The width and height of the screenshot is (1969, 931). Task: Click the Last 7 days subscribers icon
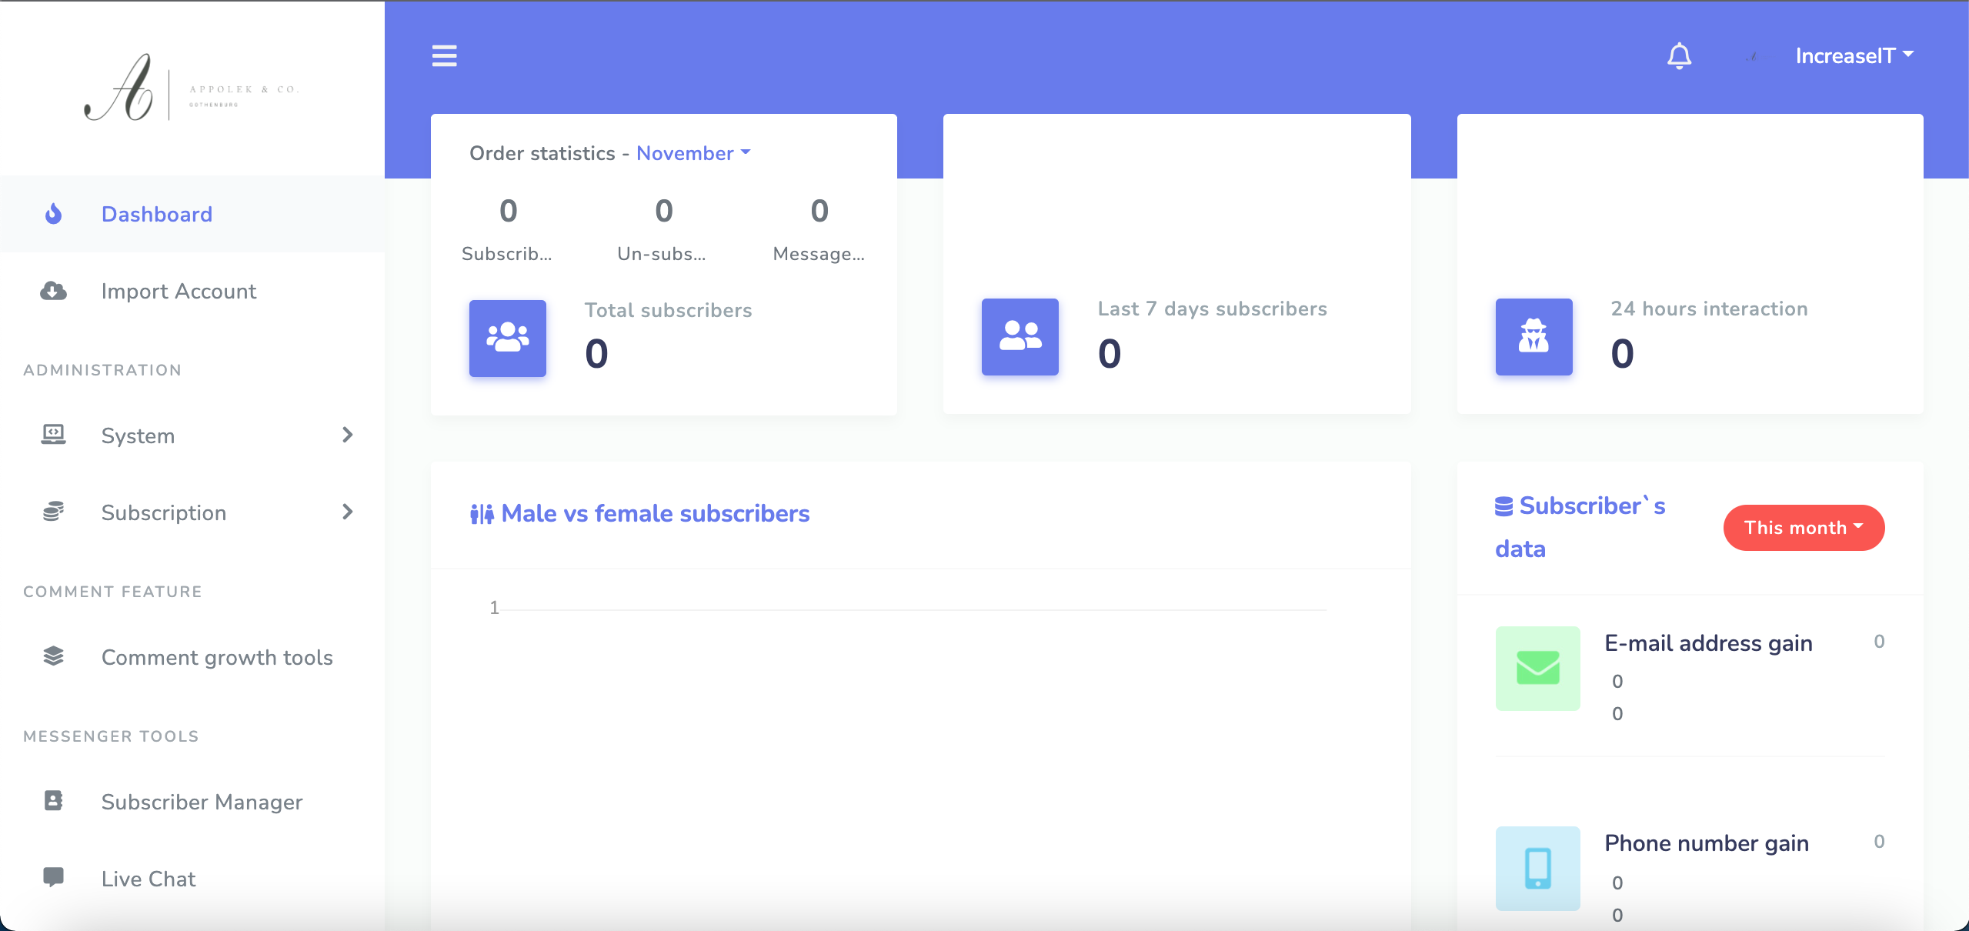[1020, 336]
